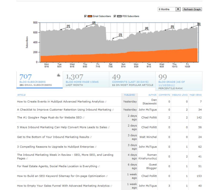This screenshot has height=190, width=210.
Task: Click the bar chart icon beside 707 subscribers
Action: 58,75
